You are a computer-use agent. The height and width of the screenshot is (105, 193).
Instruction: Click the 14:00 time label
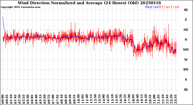pyautogui.click(x=104, y=99)
